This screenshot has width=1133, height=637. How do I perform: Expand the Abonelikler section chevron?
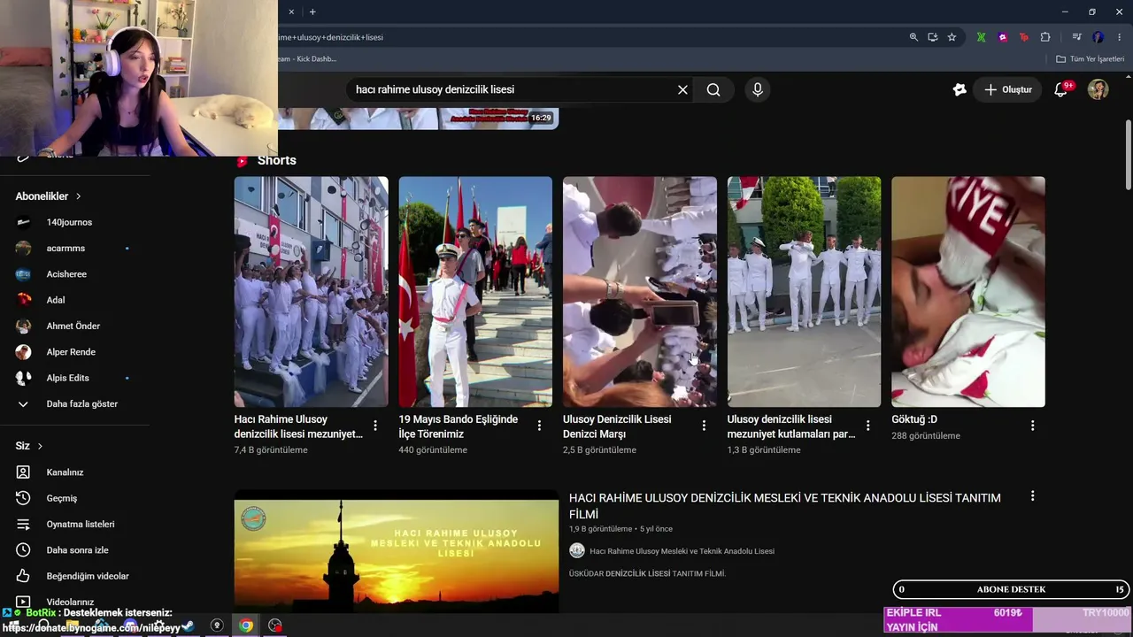pos(78,196)
